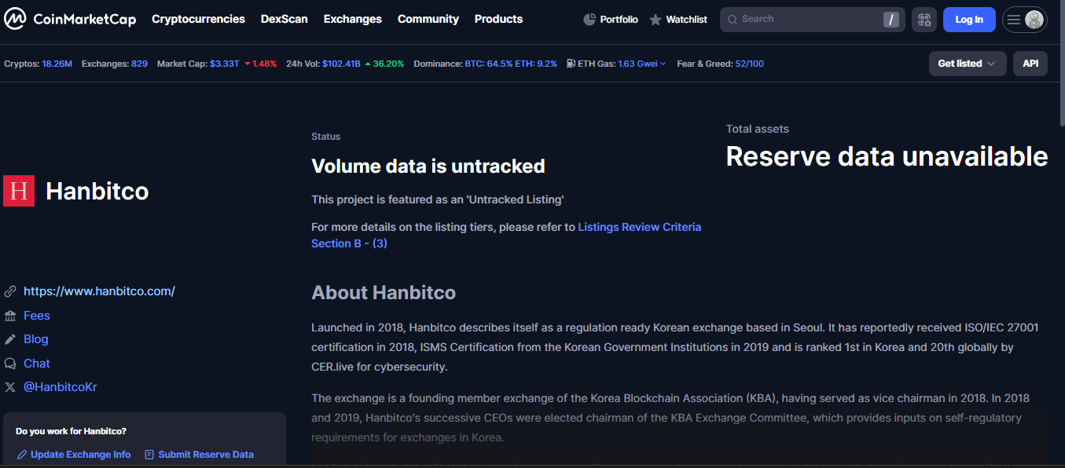Open the Exchanges menu
The image size is (1065, 468).
pyautogui.click(x=353, y=19)
